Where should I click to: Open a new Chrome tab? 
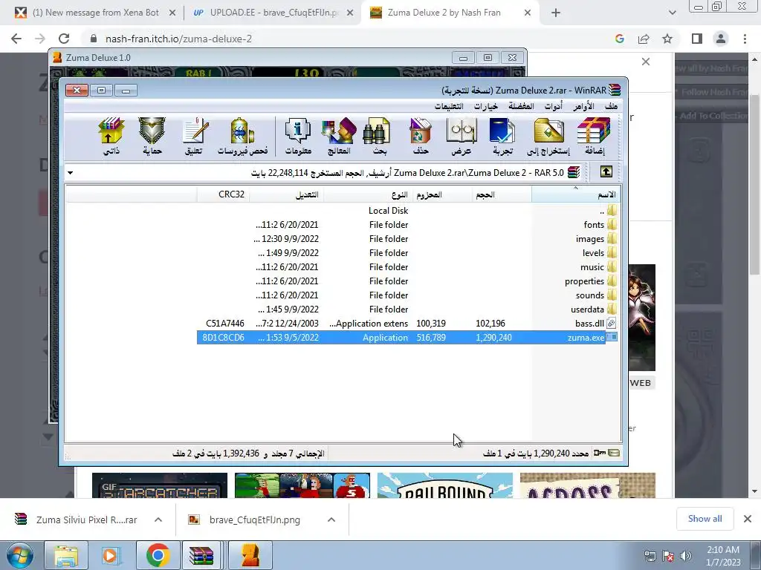click(x=556, y=13)
